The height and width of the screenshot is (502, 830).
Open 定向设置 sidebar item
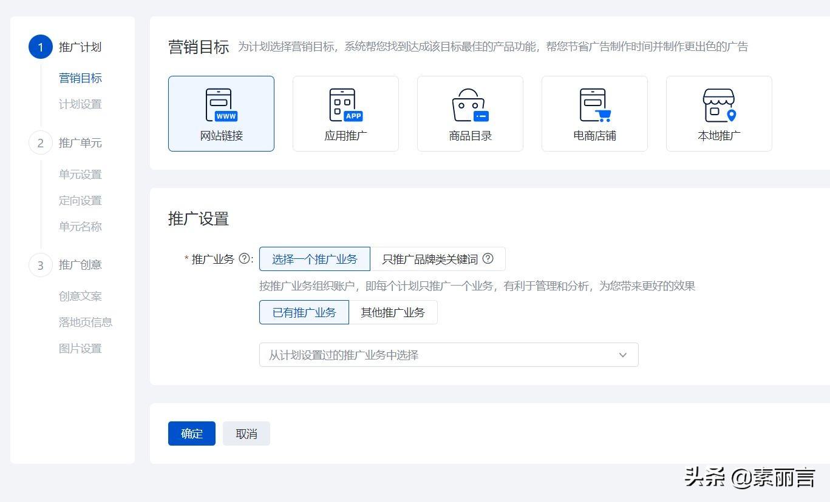(x=80, y=201)
